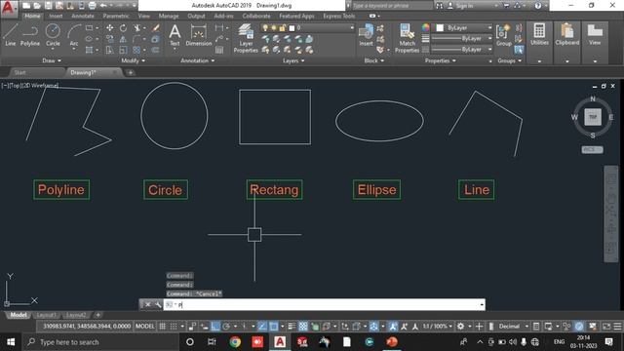Click the Rotate tool in Modify panel
The width and height of the screenshot is (624, 351).
coord(124,28)
